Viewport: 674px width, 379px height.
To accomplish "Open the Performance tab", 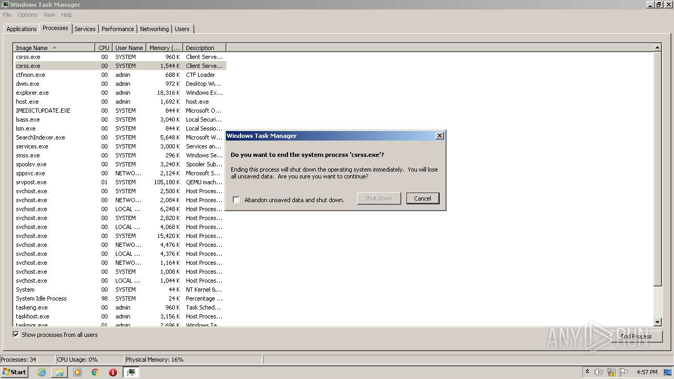I will coord(117,29).
